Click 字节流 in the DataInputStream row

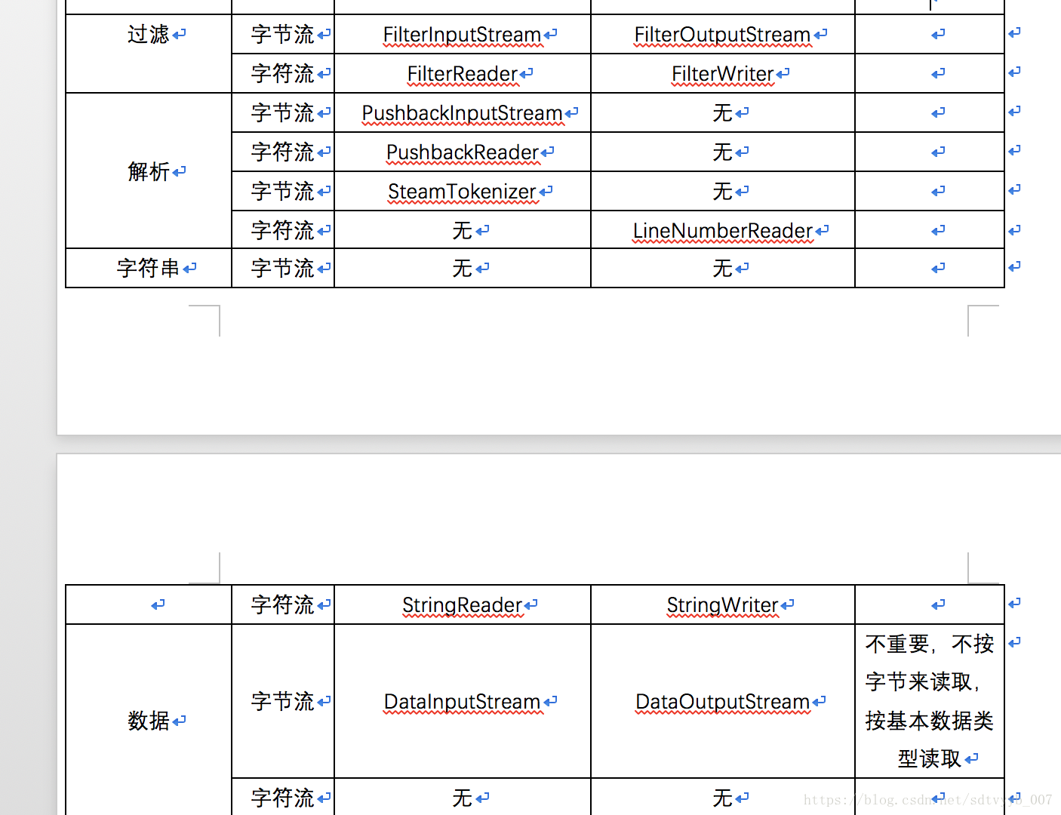282,701
